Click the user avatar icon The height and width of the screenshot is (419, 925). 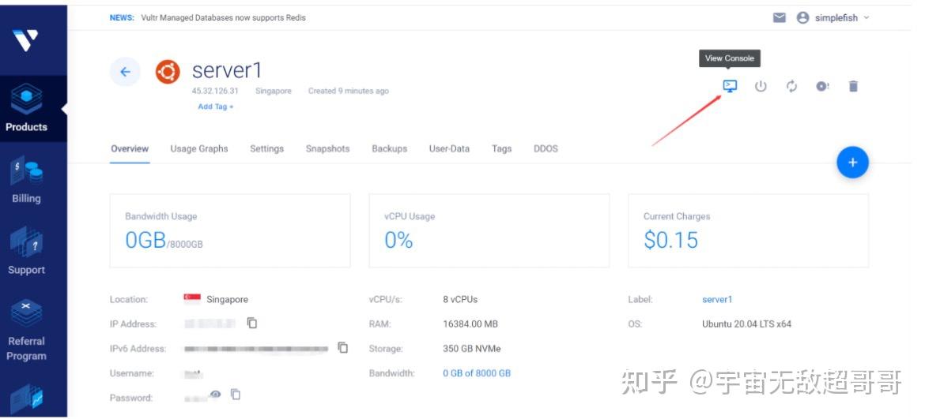coord(802,17)
